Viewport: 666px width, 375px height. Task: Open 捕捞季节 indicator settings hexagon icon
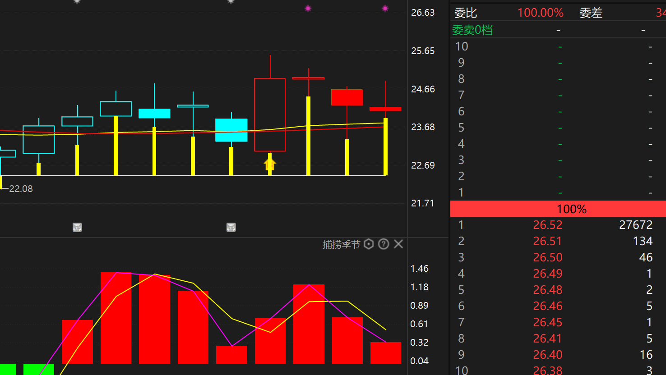tap(369, 244)
